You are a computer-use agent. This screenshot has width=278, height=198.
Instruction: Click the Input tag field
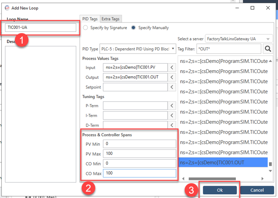tap(135, 67)
